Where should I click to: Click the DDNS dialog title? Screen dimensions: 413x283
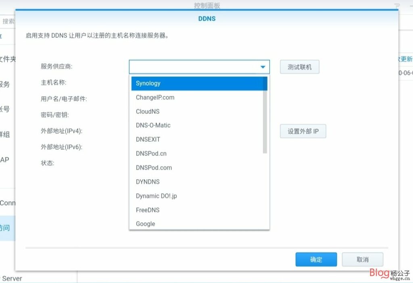click(207, 19)
